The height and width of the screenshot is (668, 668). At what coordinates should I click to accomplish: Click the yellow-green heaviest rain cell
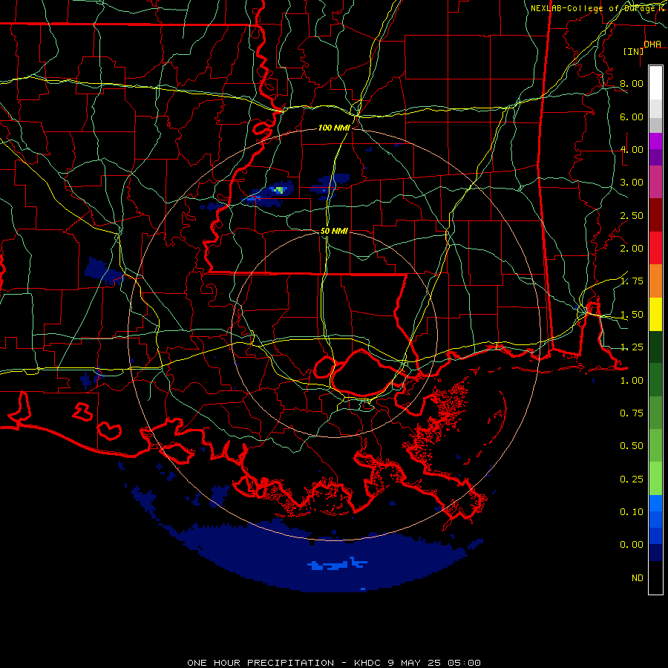coord(279,189)
